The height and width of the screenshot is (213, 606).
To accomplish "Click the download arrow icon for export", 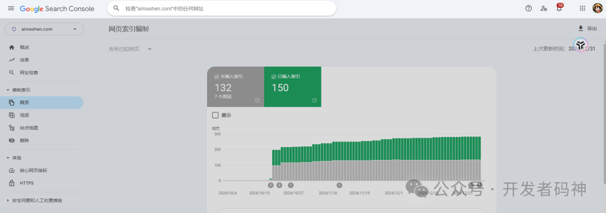I will [x=581, y=28].
